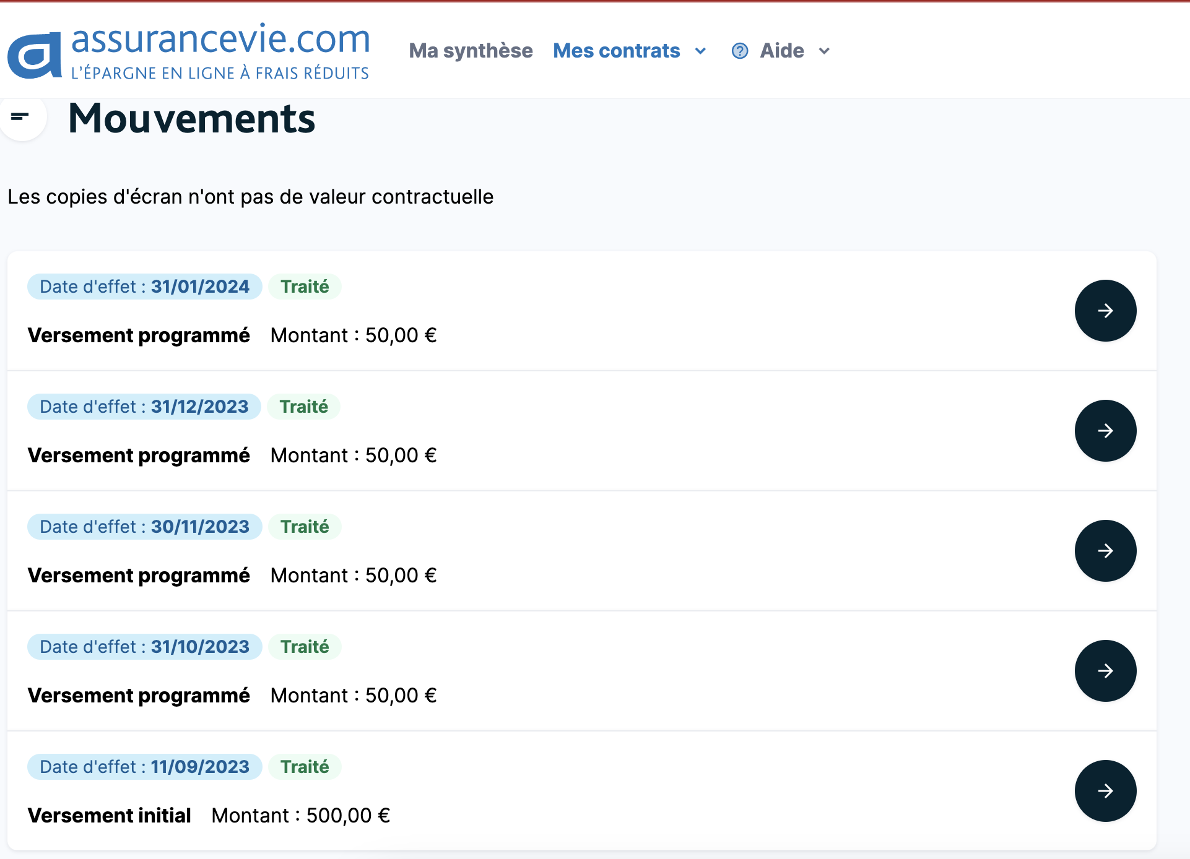Viewport: 1190px width, 859px height.
Task: Click the 11/09/2023 date d'effet badge
Action: 144,767
